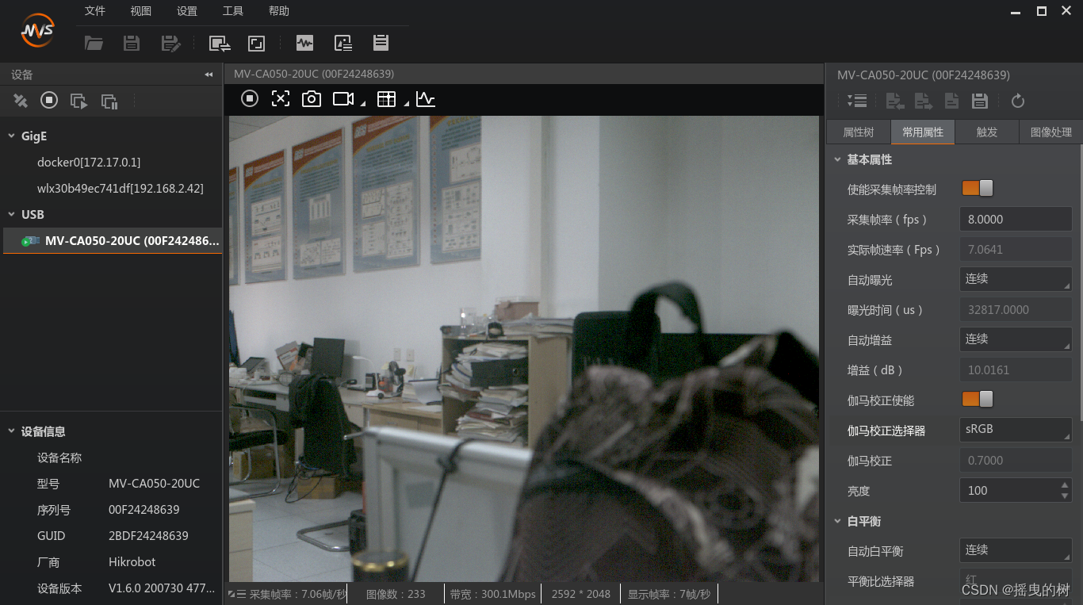Select MV-CA050-20UC device in USB tree
This screenshot has height=605, width=1083.
point(111,240)
